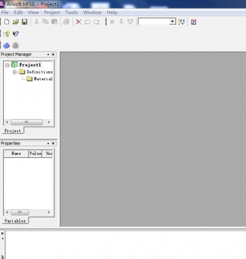
Task: Click the Cut scissors icon
Action: pos(36,21)
